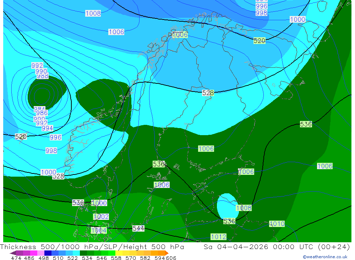Open the weatheronline.co.uk copyright link
The image size is (355, 260).
[325, 257]
